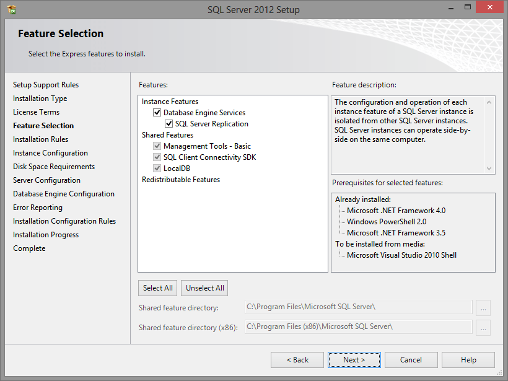The image size is (508, 381).
Task: Browse for the x86 shared feature directory
Action: pyautogui.click(x=484, y=326)
